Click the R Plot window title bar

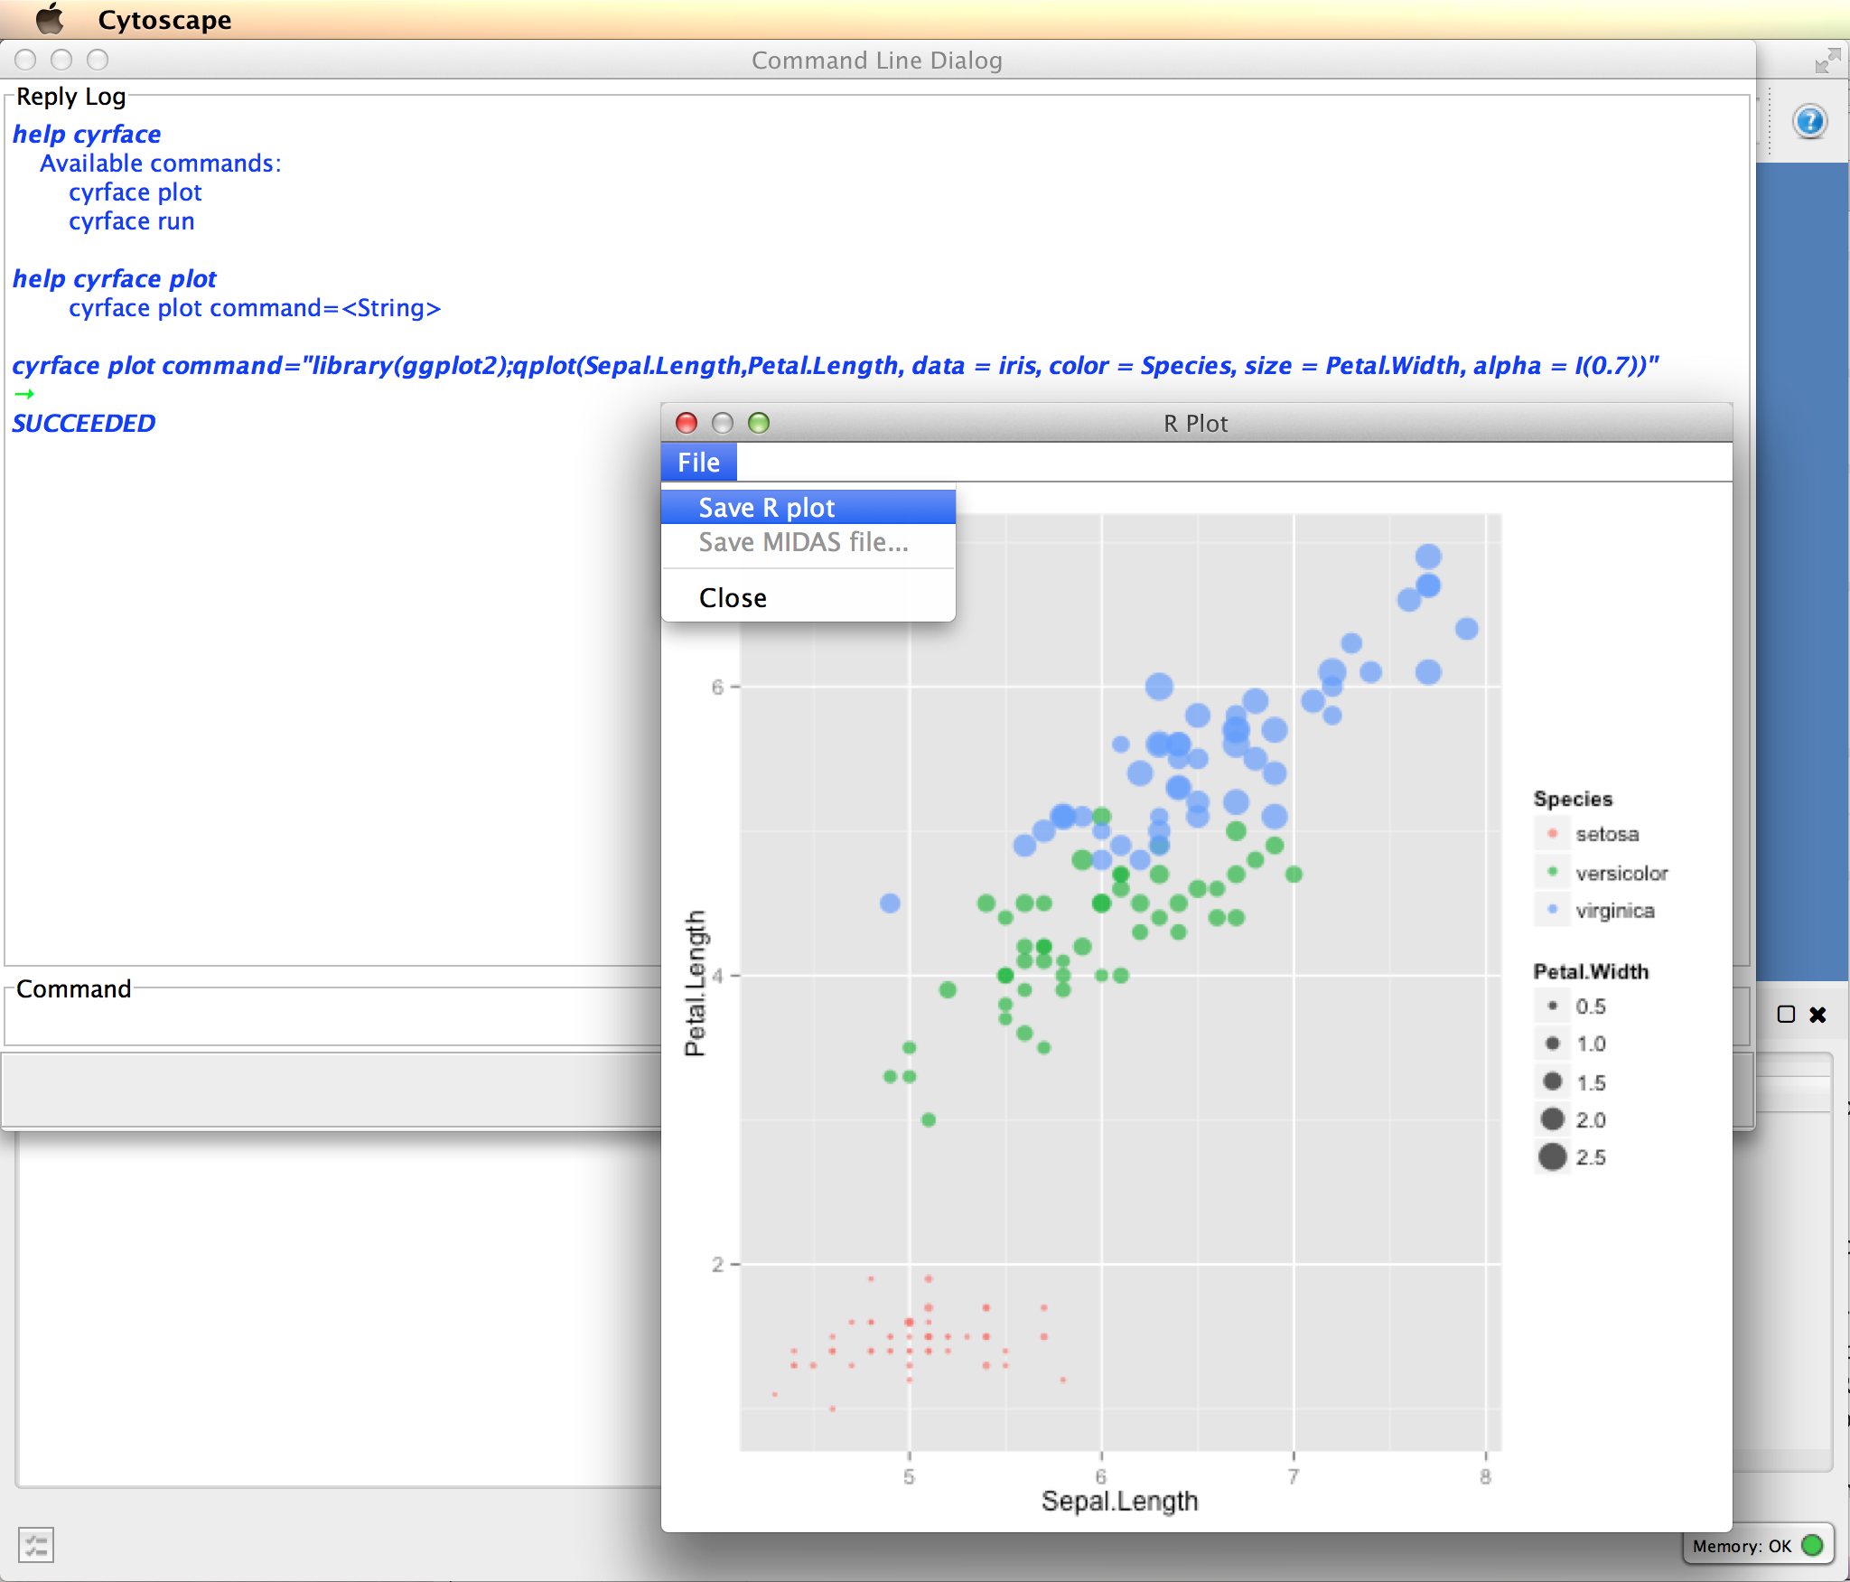point(1196,423)
